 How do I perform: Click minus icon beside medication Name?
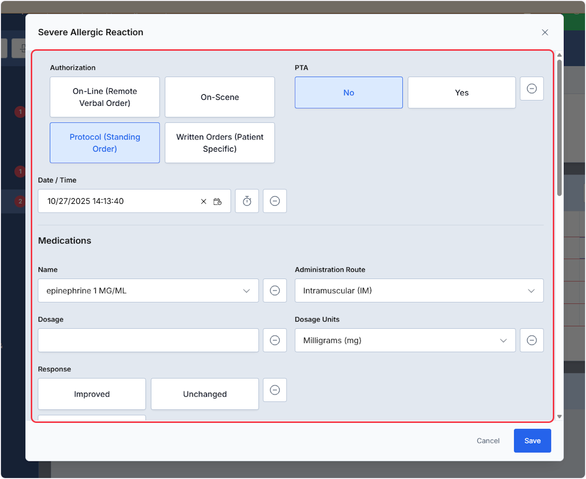click(x=275, y=291)
